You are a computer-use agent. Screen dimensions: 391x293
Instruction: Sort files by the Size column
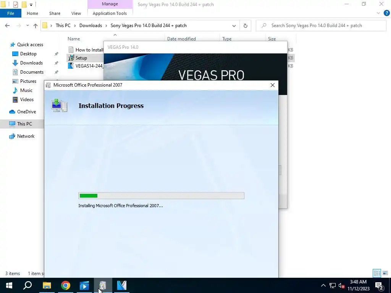pyautogui.click(x=272, y=39)
